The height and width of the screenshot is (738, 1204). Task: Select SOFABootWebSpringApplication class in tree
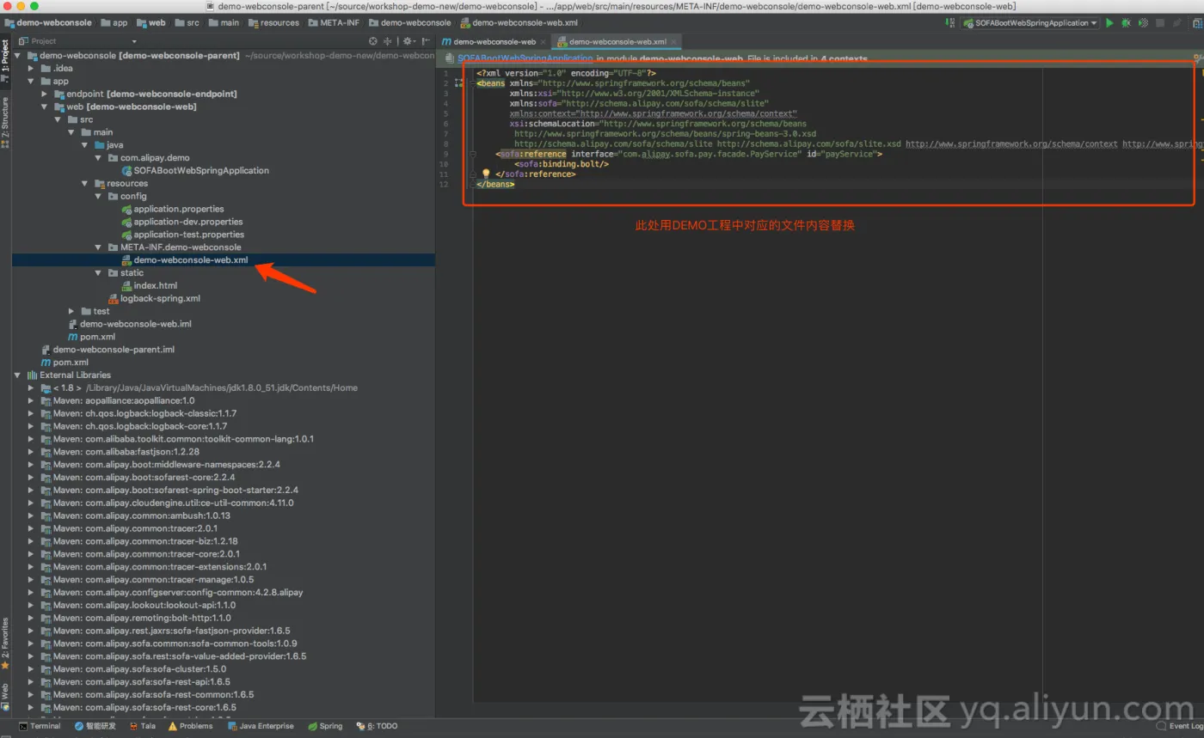(201, 170)
